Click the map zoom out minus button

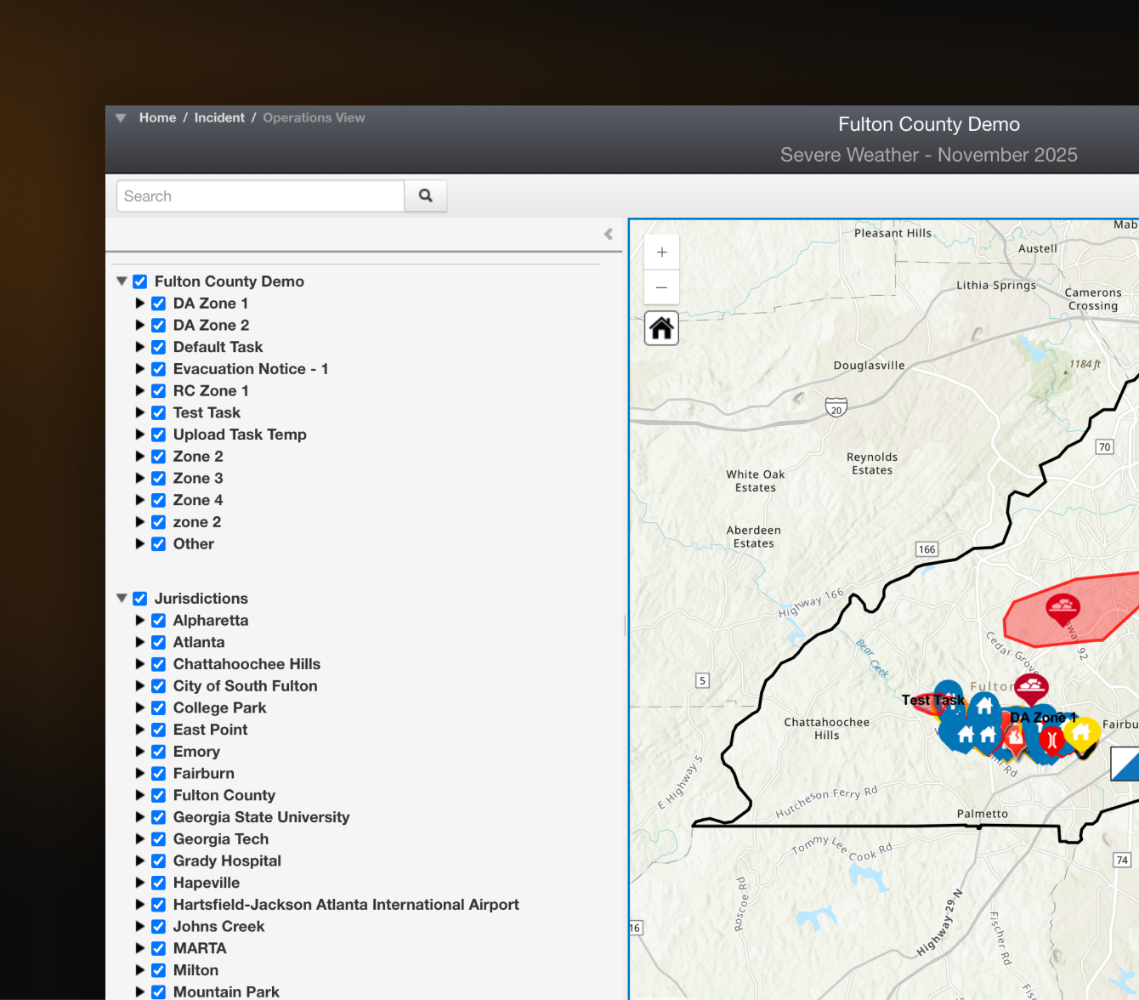[661, 287]
